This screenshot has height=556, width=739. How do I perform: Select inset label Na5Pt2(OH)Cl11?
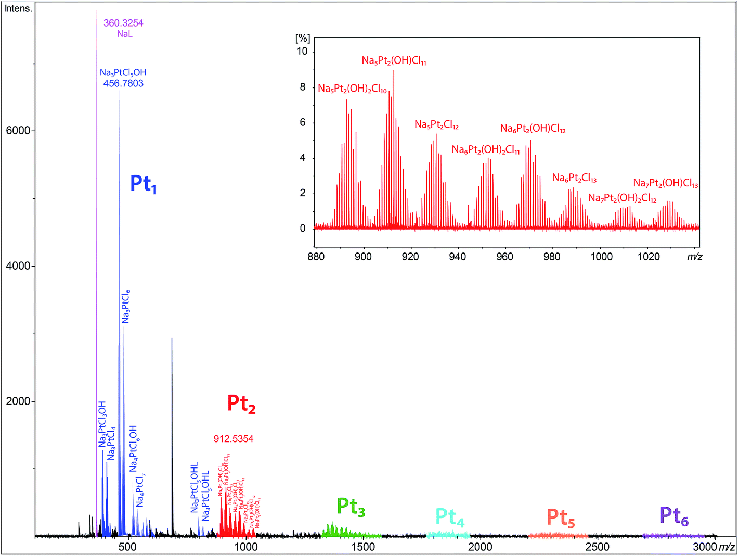click(x=394, y=61)
